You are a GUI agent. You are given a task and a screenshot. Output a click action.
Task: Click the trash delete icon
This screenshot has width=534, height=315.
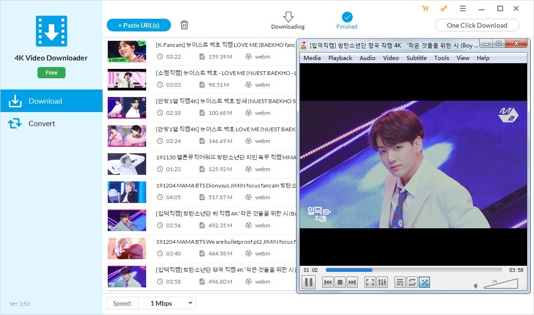point(184,25)
